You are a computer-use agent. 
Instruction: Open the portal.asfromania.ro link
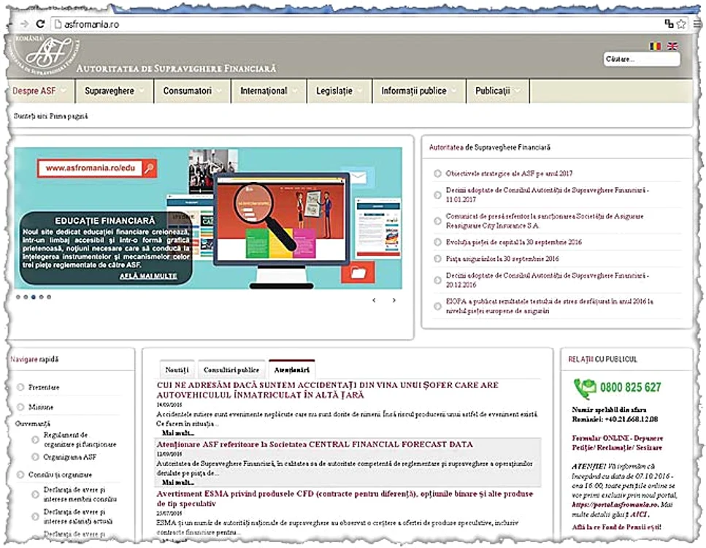(x=615, y=505)
